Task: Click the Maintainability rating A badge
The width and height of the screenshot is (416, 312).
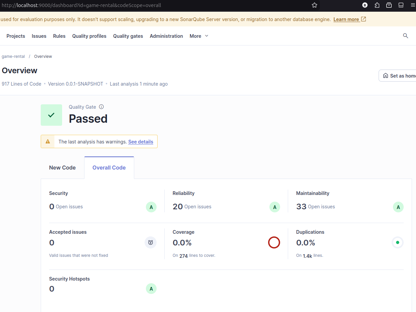Action: point(398,207)
